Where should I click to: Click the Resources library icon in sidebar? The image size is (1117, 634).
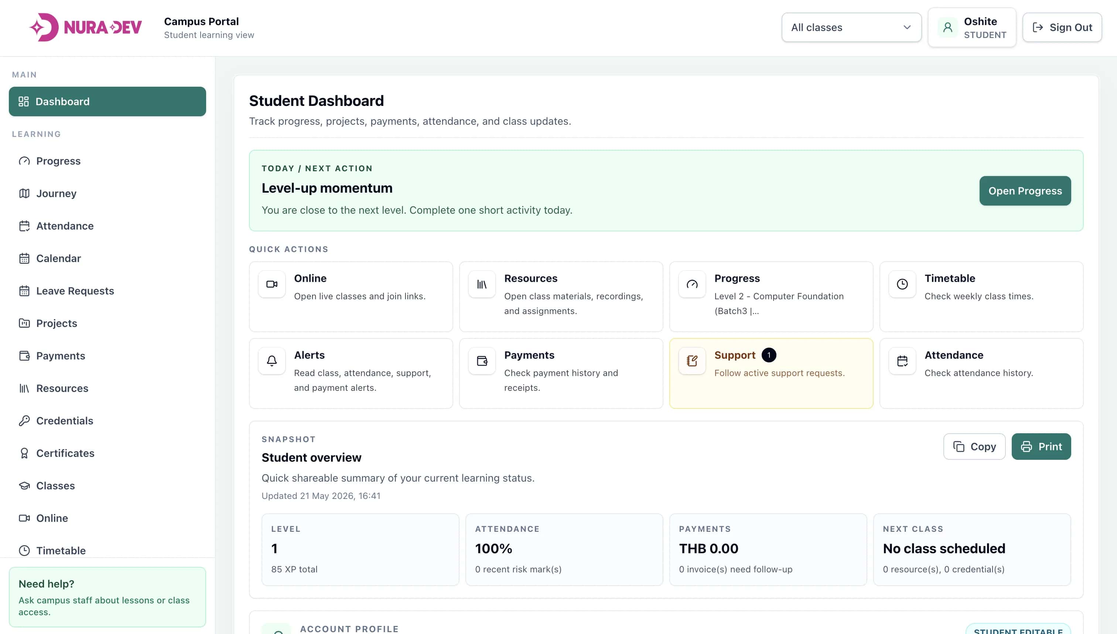point(24,389)
